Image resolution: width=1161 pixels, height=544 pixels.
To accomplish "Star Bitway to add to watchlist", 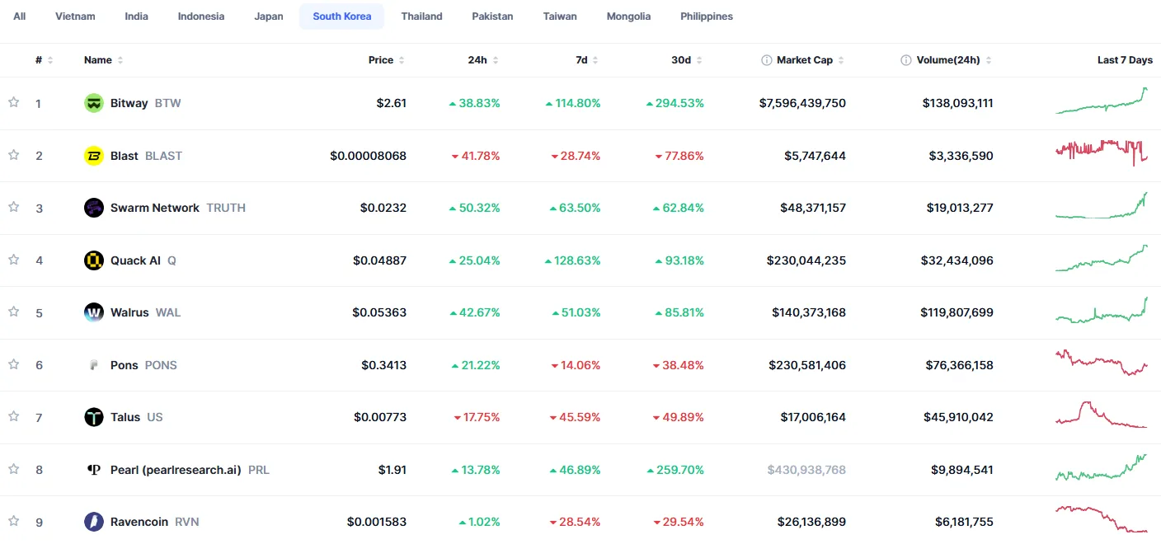I will point(13,102).
